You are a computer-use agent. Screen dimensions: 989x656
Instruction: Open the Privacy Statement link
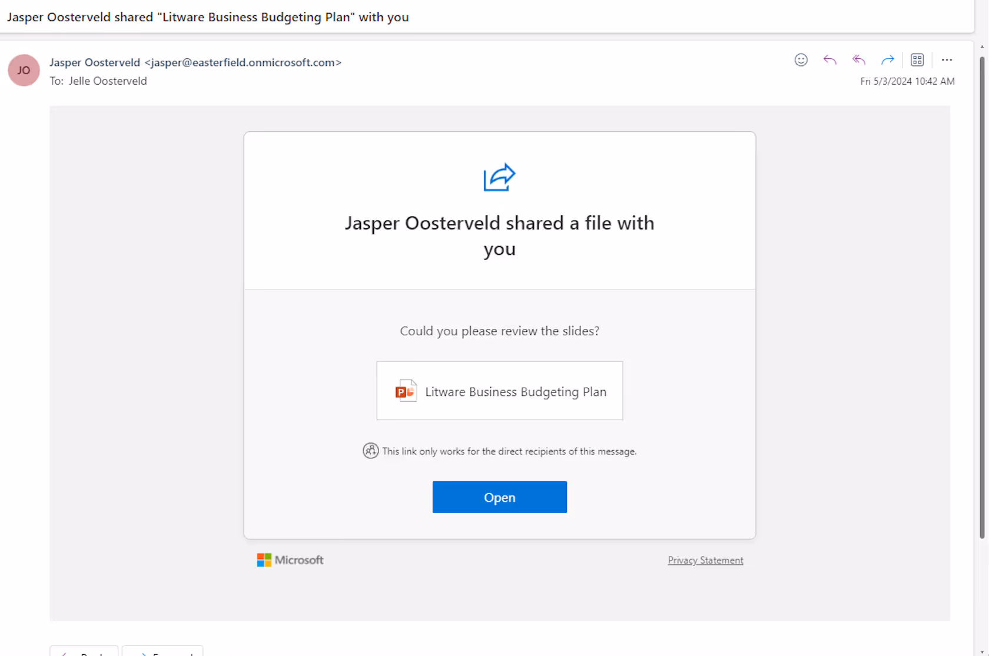point(705,560)
